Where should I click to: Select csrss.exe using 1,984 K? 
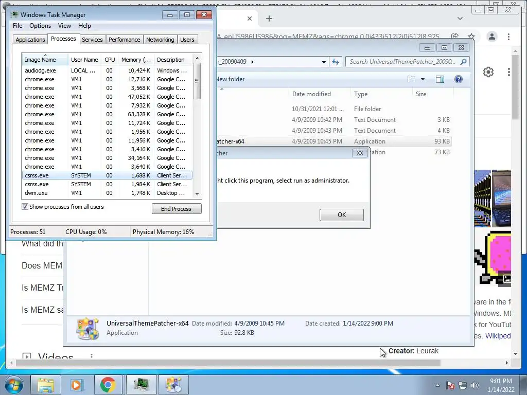107,184
